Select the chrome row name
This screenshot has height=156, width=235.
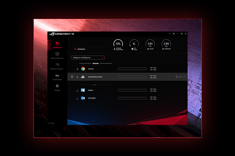tap(91, 69)
